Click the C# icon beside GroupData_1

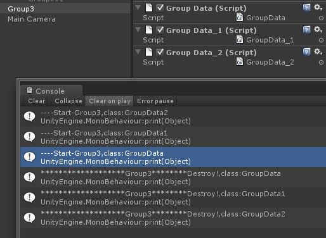240,40
